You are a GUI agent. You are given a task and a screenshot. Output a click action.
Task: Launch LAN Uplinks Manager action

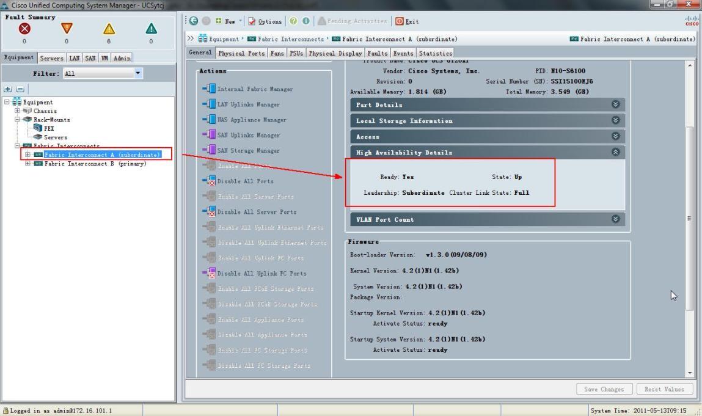pos(241,104)
